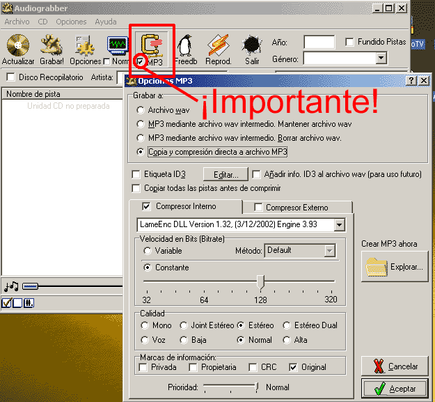Enable the Norm checkbox
The image size is (435, 402).
click(x=106, y=61)
